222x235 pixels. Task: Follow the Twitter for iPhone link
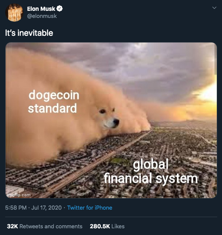[90, 208]
